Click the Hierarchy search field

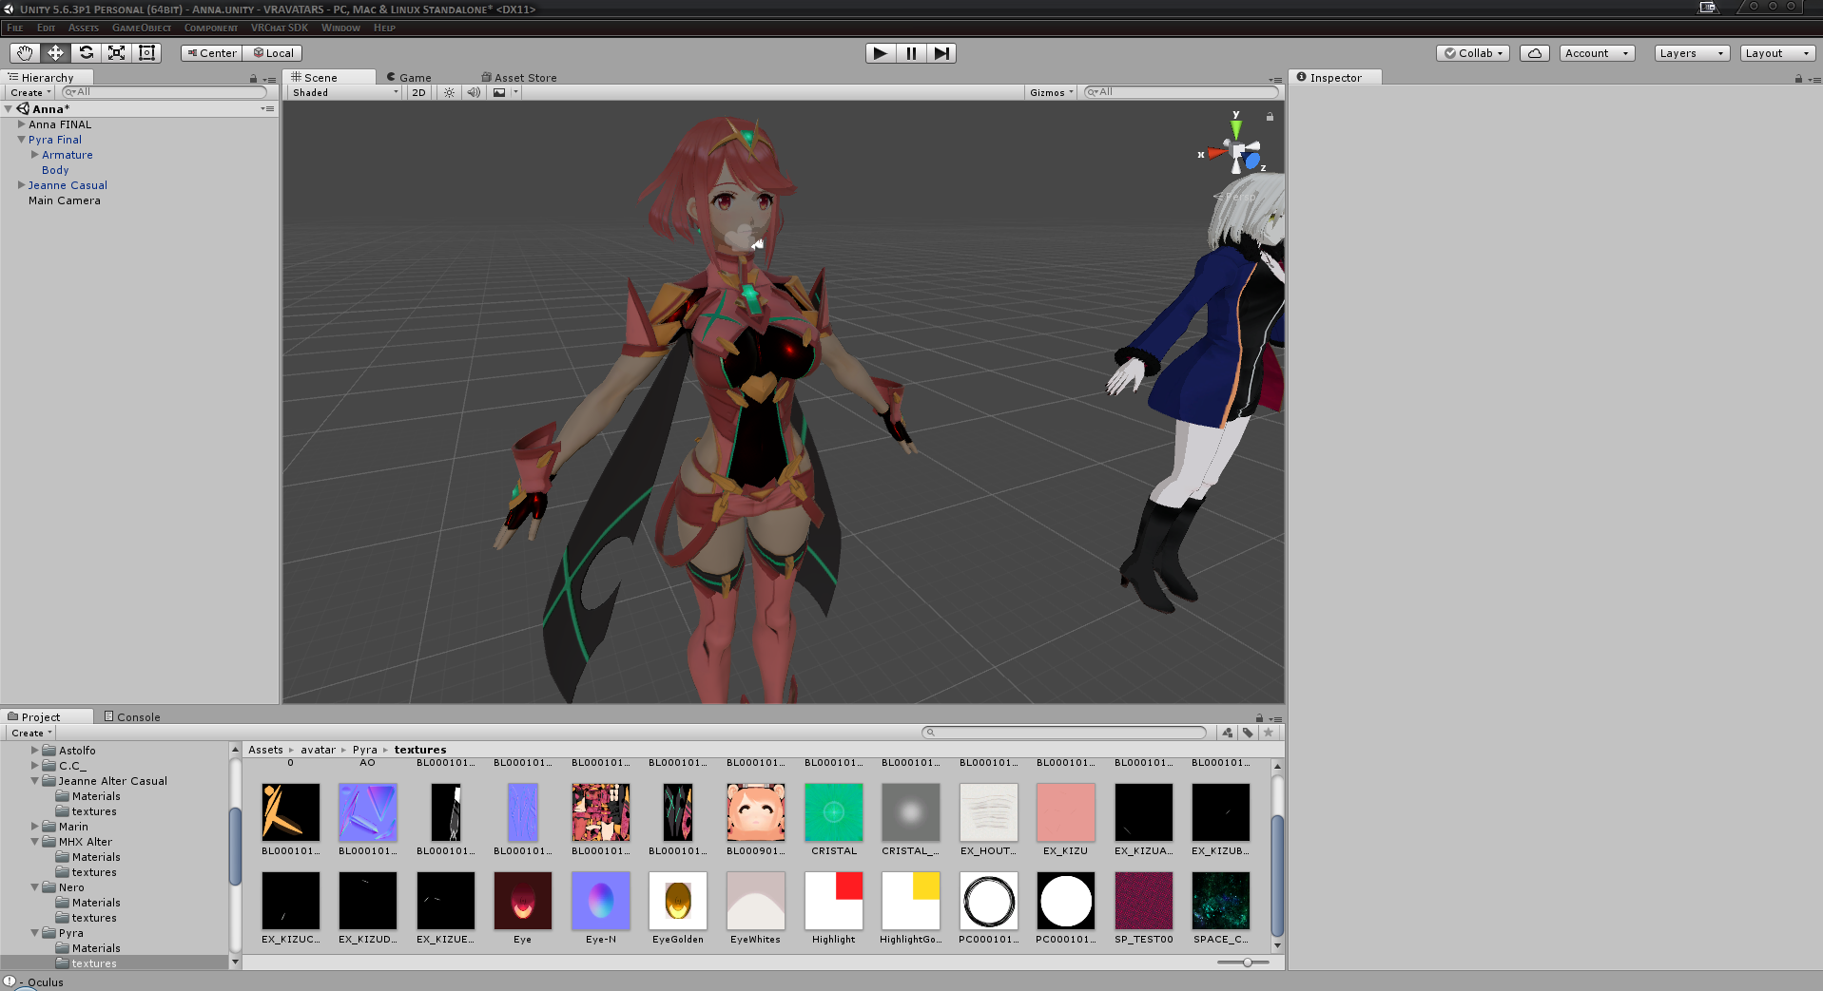[x=165, y=92]
